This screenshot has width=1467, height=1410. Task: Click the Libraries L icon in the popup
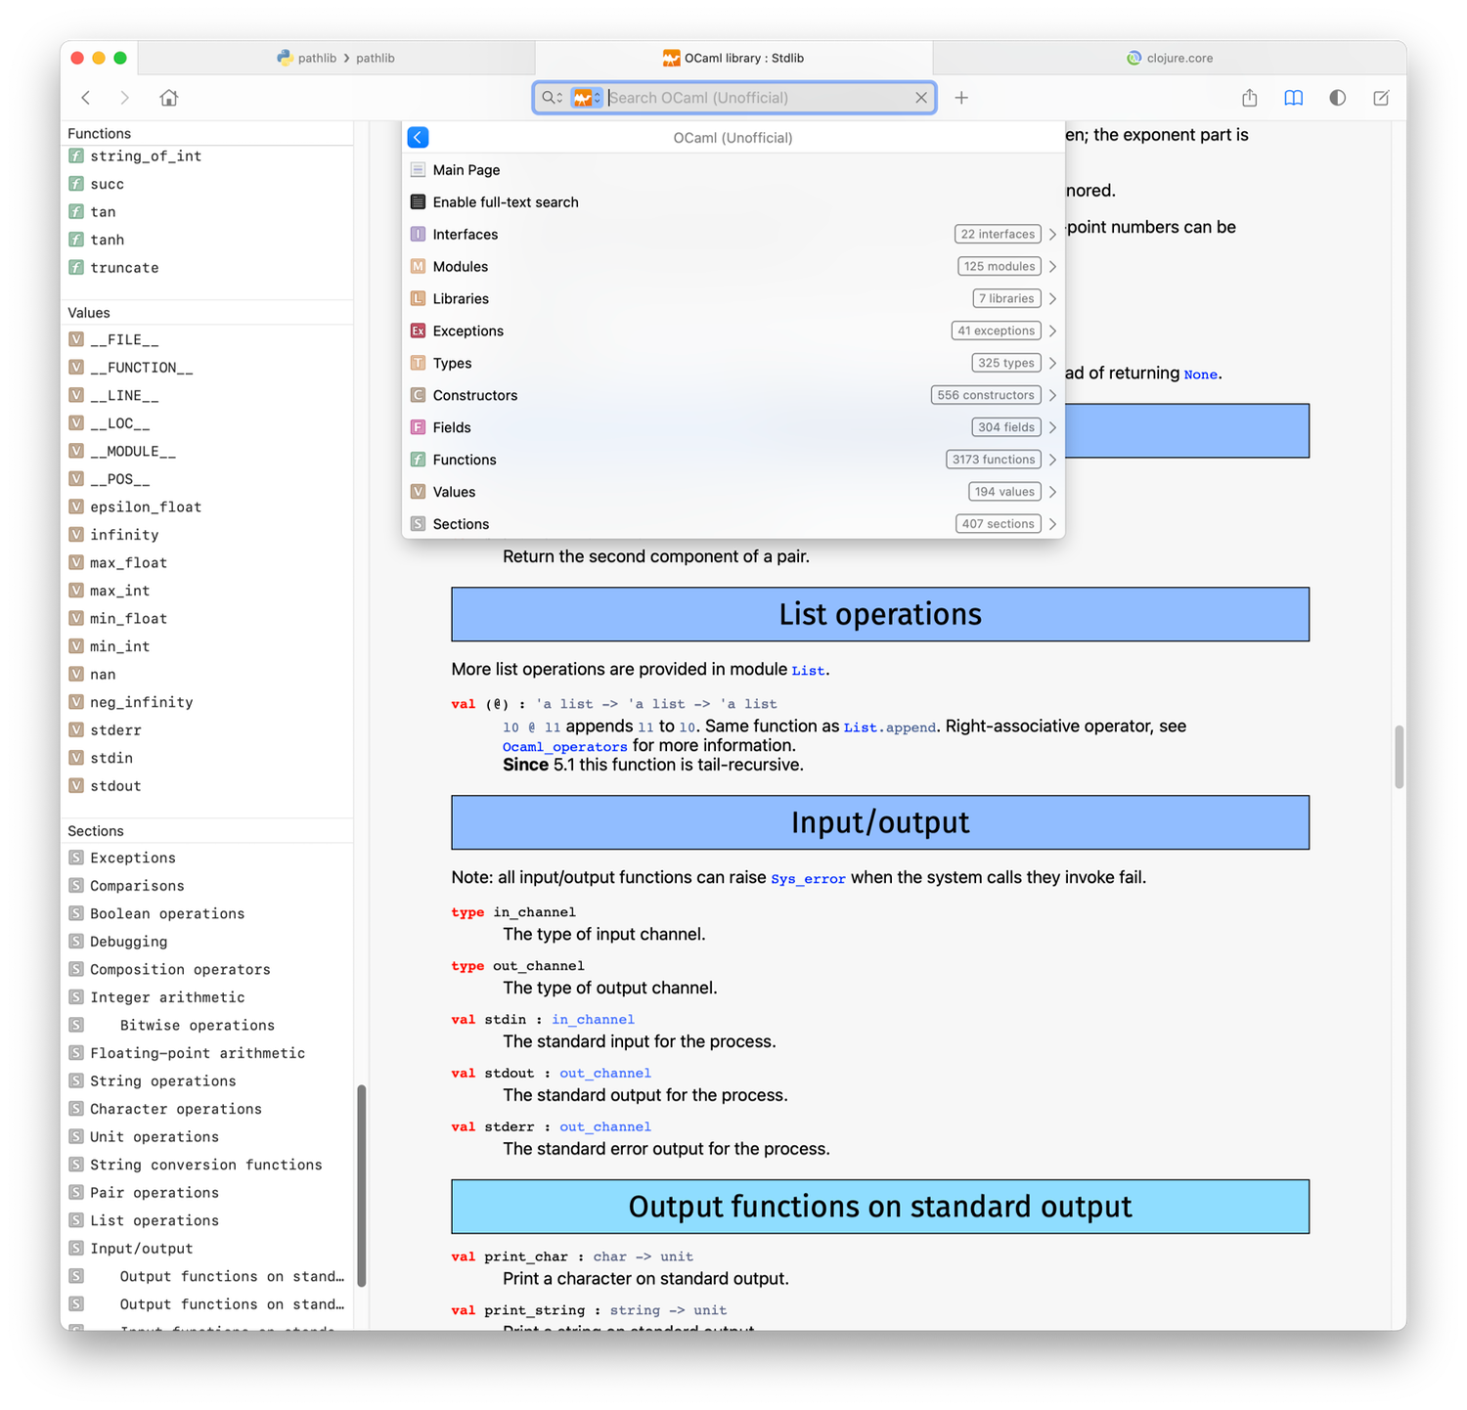pos(418,299)
